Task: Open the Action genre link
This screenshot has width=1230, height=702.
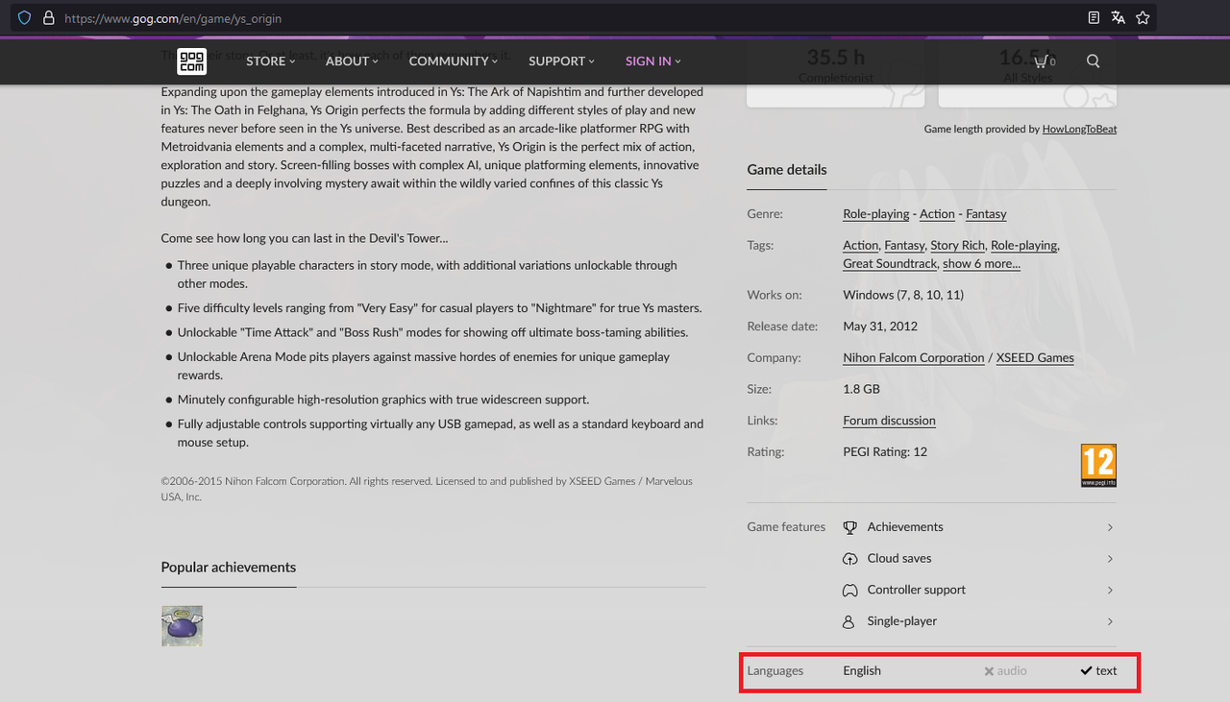Action: (x=937, y=214)
